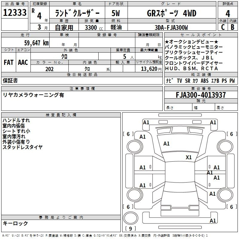Image resolution: width=239 pixels, height=239 pixels.
Task: Click recycle deposit 13,620円
Action: (x=151, y=69)
